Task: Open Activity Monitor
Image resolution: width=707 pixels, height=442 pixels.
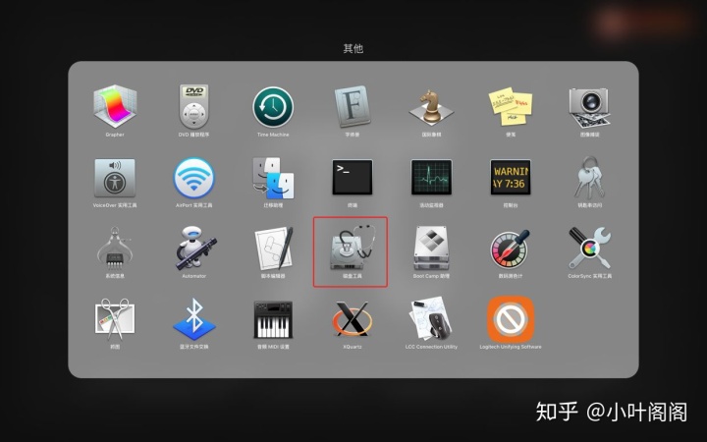Action: [431, 177]
